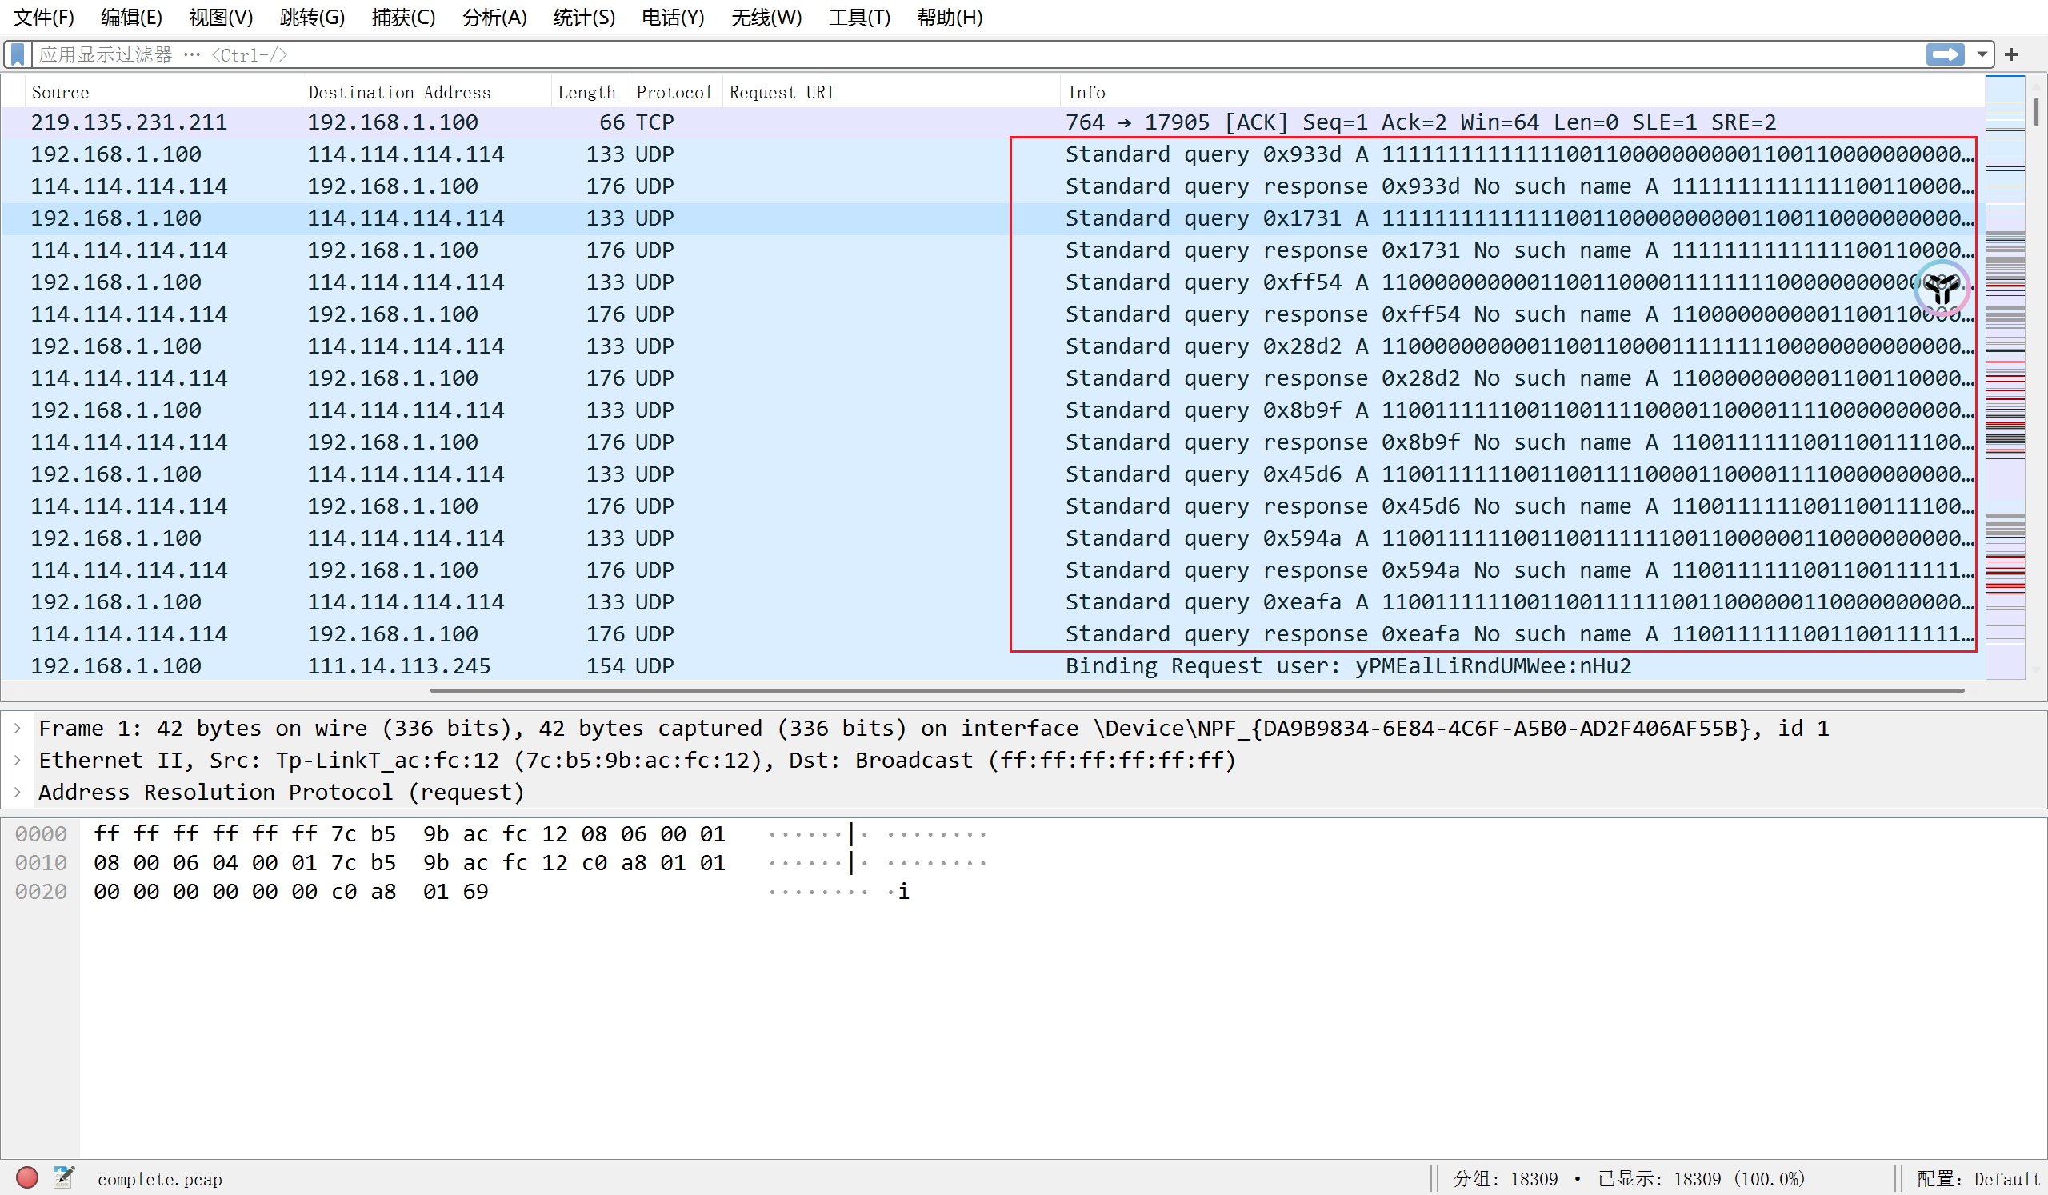Open the 统计(S) menu
Viewport: 2048px width, 1195px height.
pos(583,17)
